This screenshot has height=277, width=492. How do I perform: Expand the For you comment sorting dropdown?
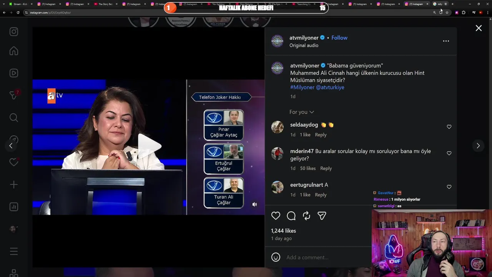point(302,112)
